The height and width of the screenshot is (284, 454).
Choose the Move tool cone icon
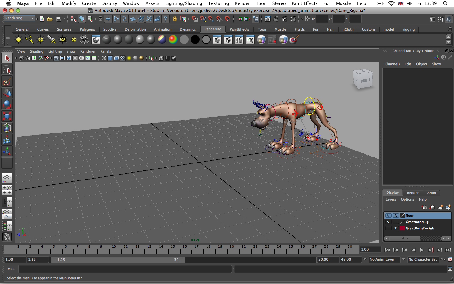[7, 93]
